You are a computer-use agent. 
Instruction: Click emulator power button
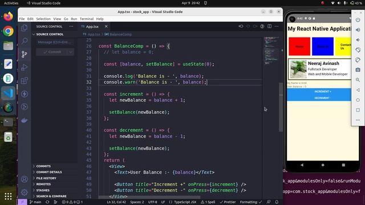pyautogui.click(x=358, y=20)
